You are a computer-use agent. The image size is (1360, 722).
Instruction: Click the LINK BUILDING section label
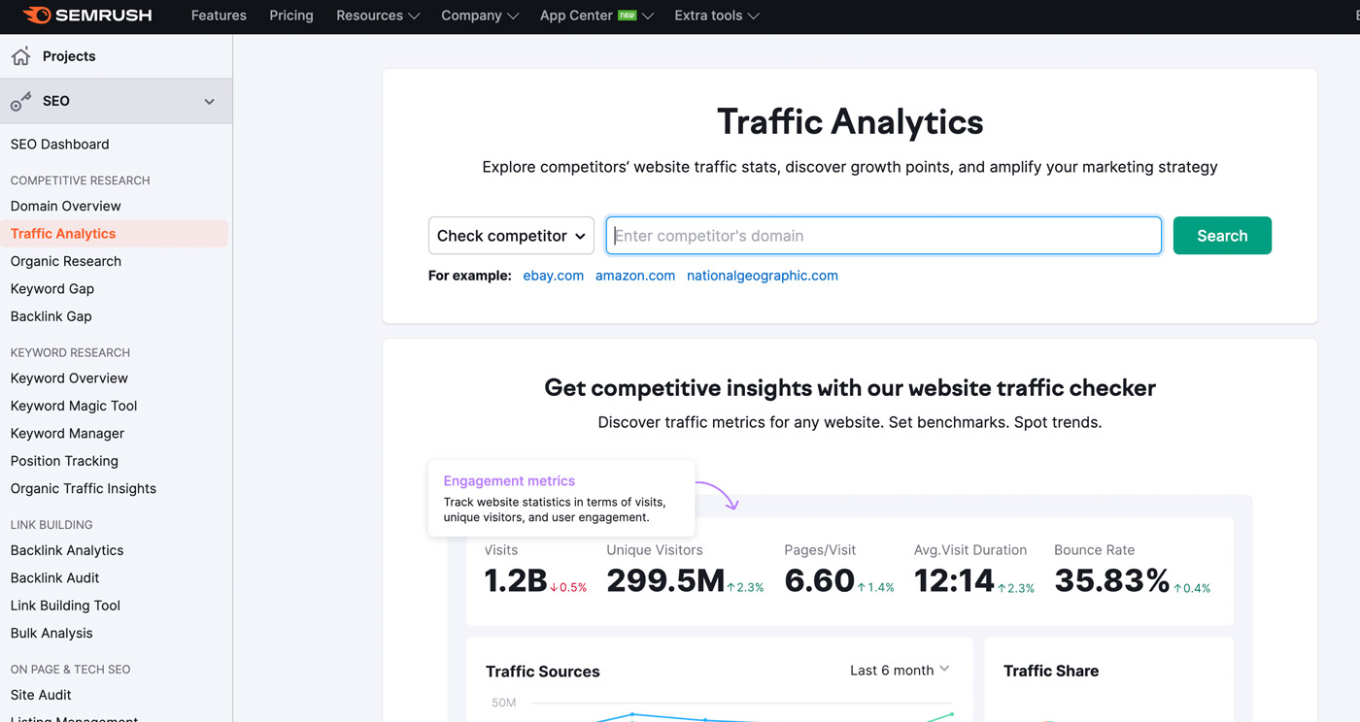click(51, 525)
